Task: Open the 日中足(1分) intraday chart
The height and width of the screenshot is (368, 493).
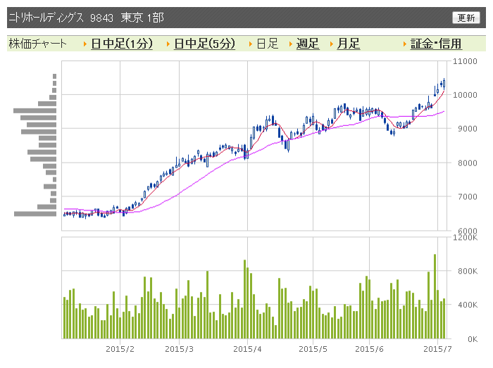Action: coord(122,44)
